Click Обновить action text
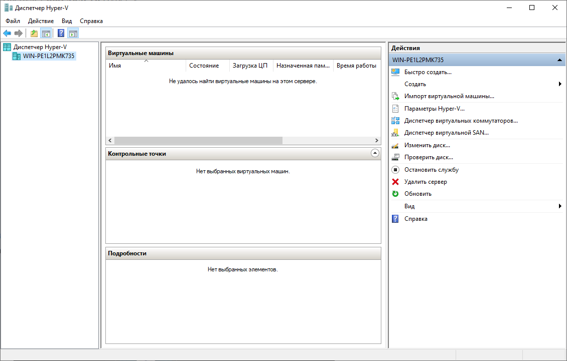The width and height of the screenshot is (567, 361). tap(417, 194)
